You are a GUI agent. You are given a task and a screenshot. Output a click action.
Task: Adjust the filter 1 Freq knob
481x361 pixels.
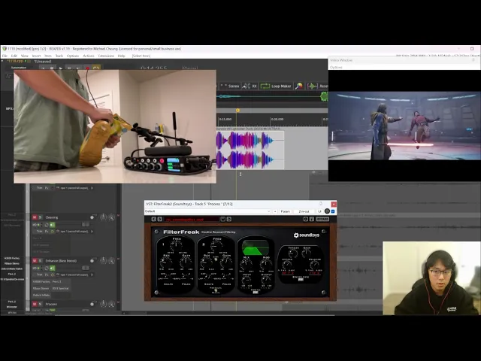pos(177,246)
